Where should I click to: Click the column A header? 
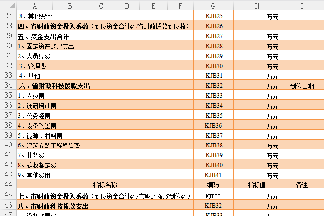coord(34,6)
